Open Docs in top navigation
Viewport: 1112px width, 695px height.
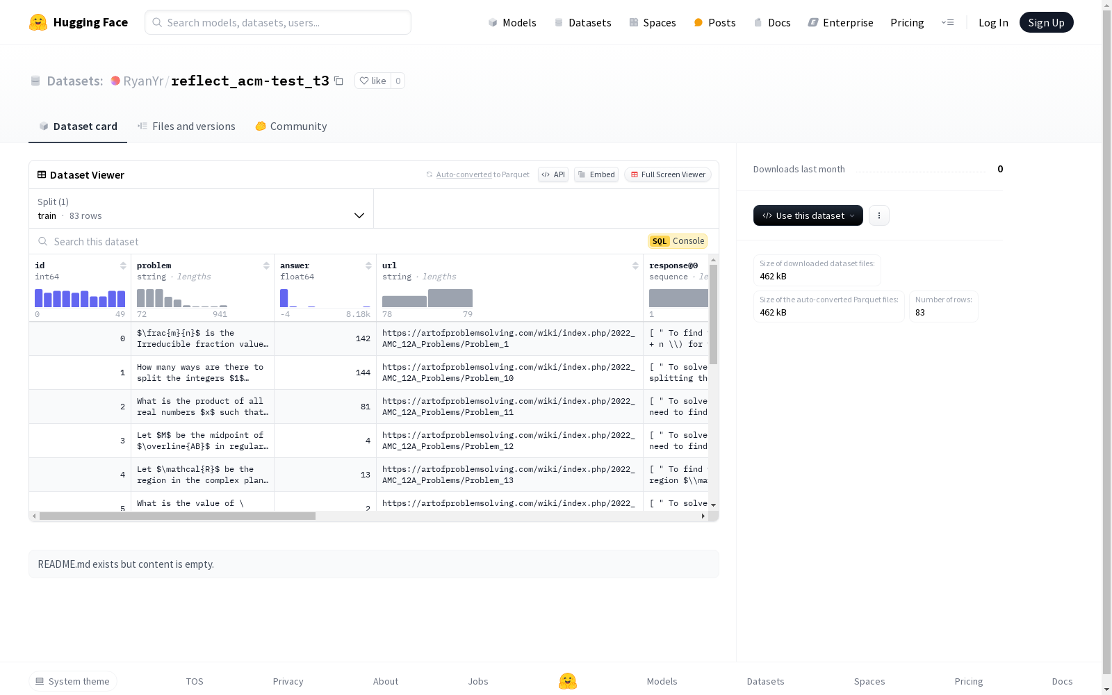tap(772, 22)
